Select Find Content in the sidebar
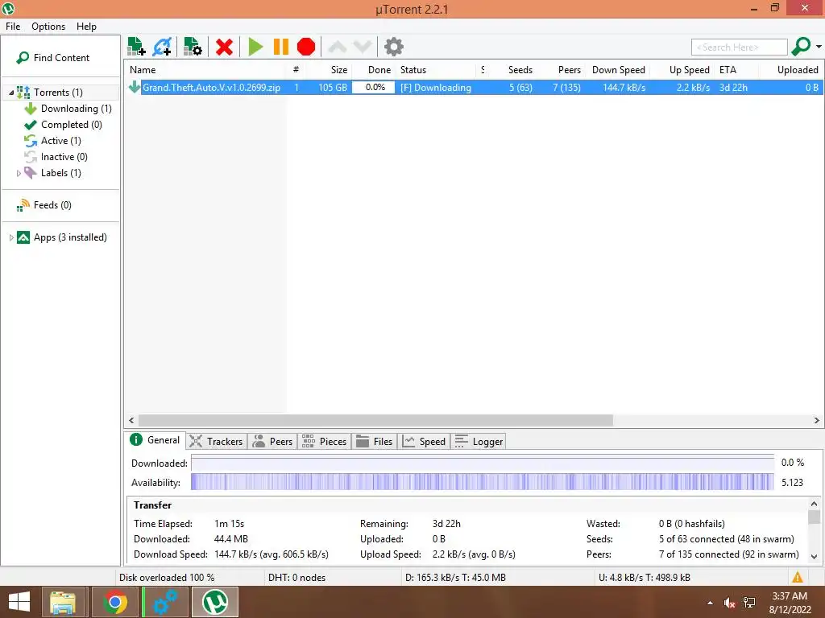 tap(52, 58)
